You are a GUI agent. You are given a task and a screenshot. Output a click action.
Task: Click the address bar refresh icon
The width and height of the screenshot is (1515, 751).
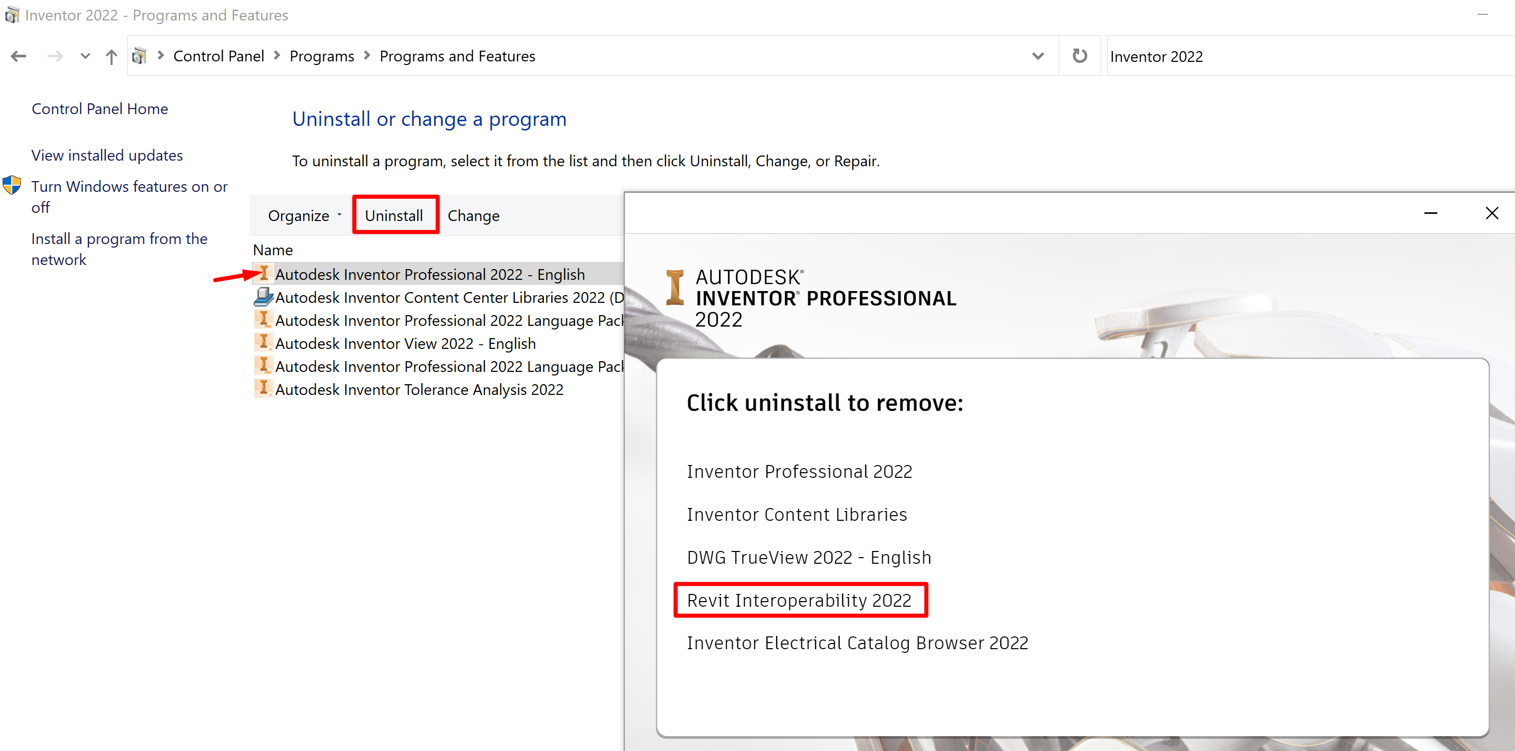click(1079, 56)
